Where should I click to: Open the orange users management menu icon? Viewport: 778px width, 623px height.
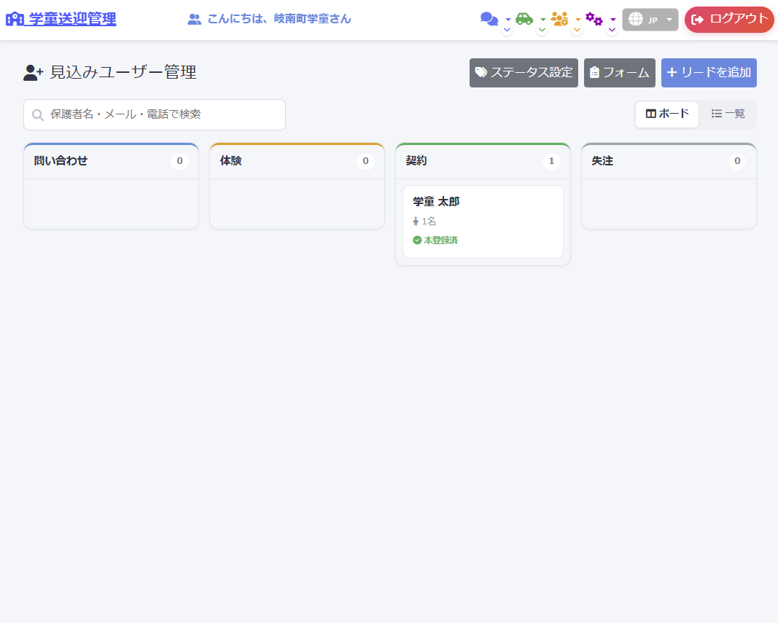tap(559, 19)
